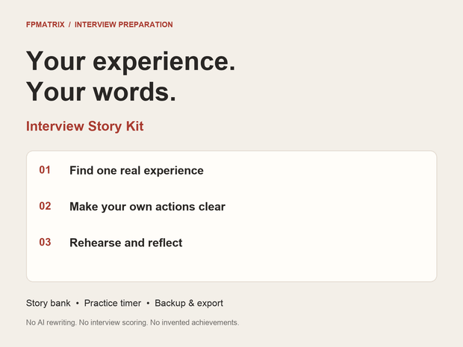The height and width of the screenshot is (347, 463).
Task: Click the FPMATRIX breadcrumb text
Action: click(x=45, y=25)
